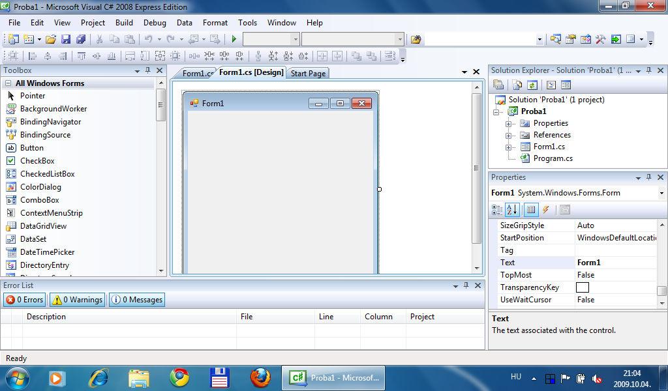Screen dimensions: 668x391
Task: Click the Tab Order layout icon
Action: [389, 56]
